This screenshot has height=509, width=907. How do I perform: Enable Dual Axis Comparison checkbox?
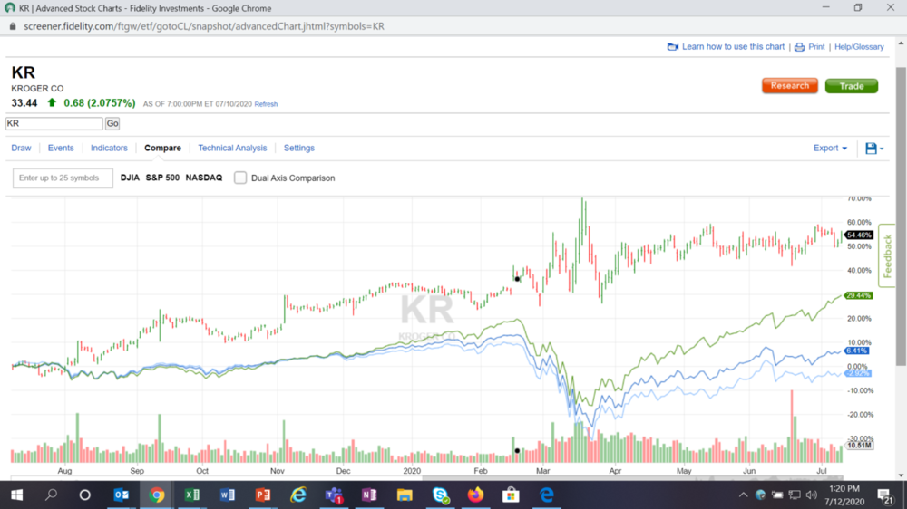(240, 178)
